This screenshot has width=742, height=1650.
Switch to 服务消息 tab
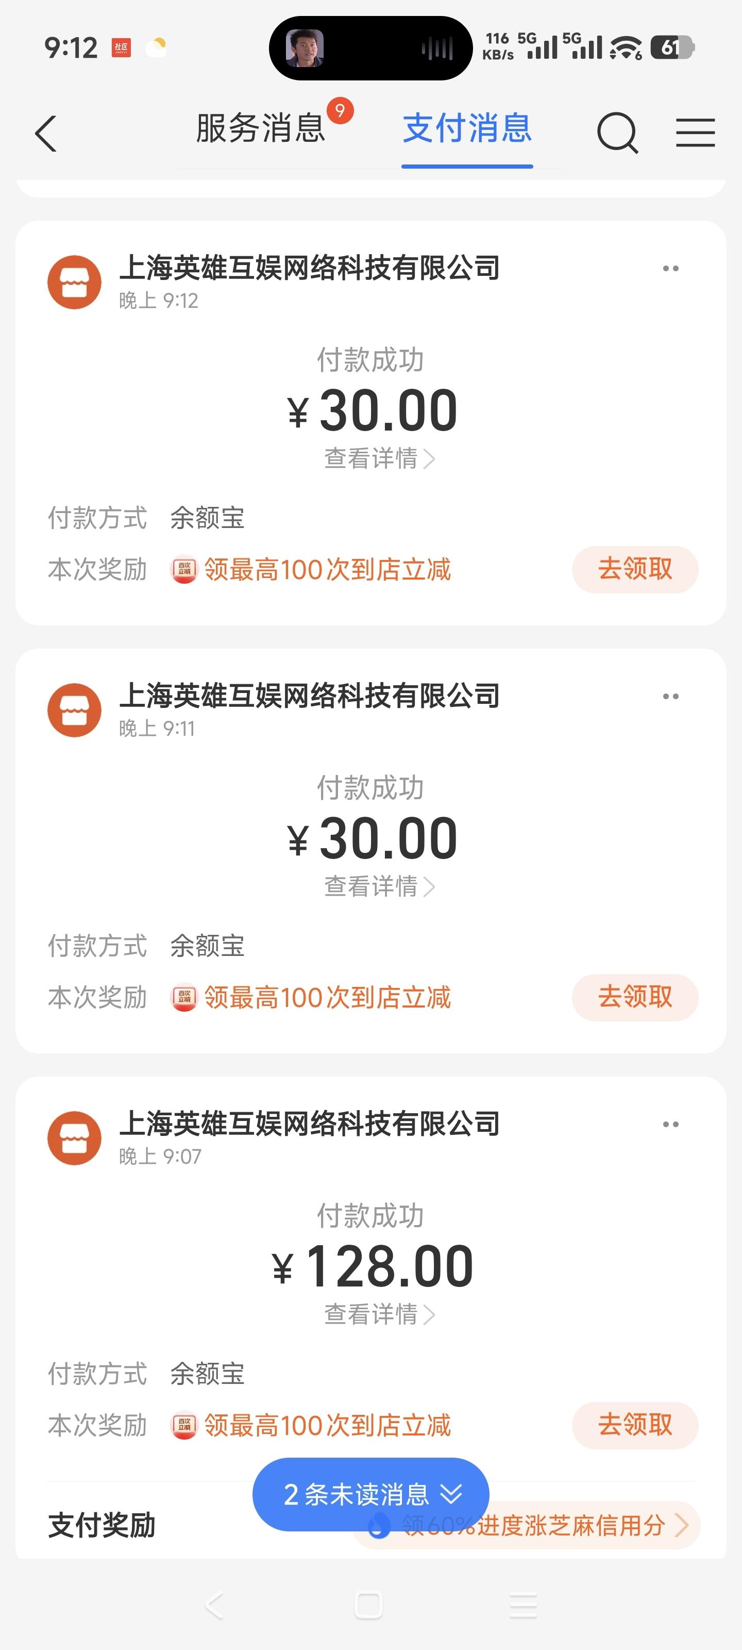261,129
